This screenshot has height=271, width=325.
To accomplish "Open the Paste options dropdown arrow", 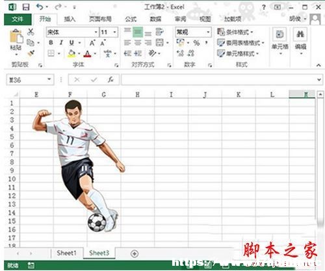I will pyautogui.click(x=16, y=55).
